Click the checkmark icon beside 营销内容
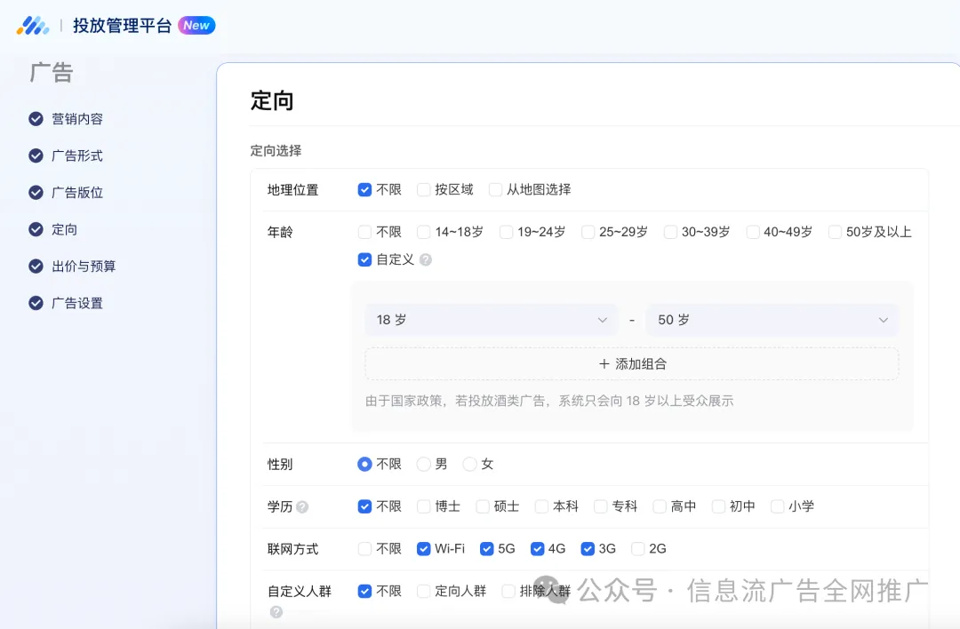The width and height of the screenshot is (960, 629). (35, 118)
